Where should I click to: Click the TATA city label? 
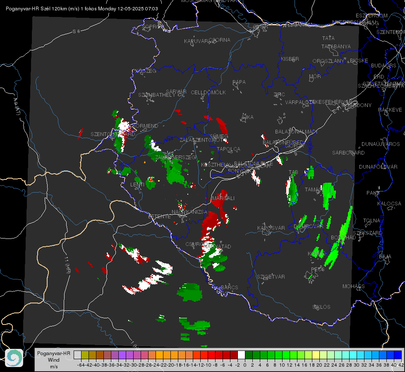point(328,38)
